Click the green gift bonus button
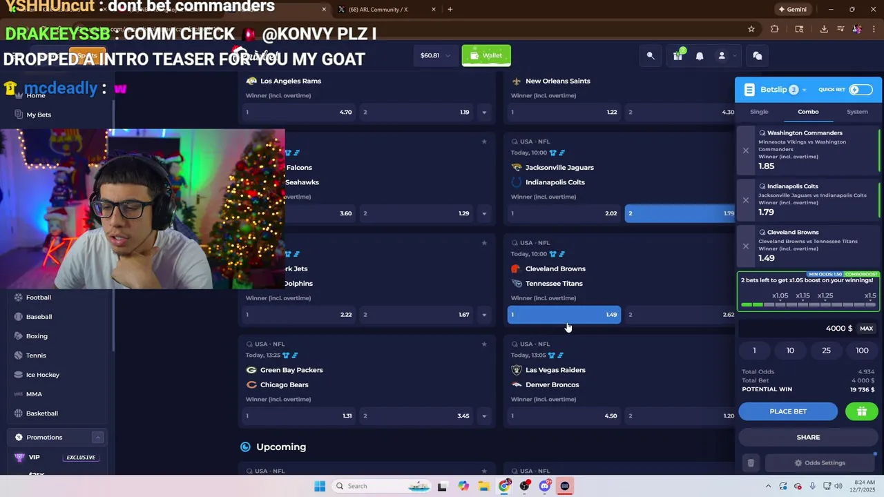 click(x=861, y=411)
